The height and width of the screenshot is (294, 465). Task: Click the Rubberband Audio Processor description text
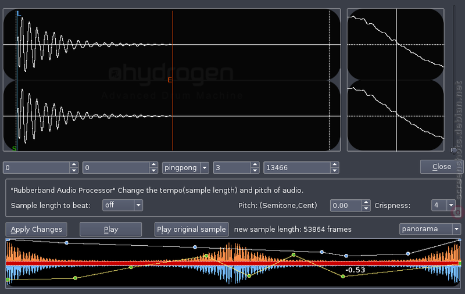pyautogui.click(x=157, y=190)
